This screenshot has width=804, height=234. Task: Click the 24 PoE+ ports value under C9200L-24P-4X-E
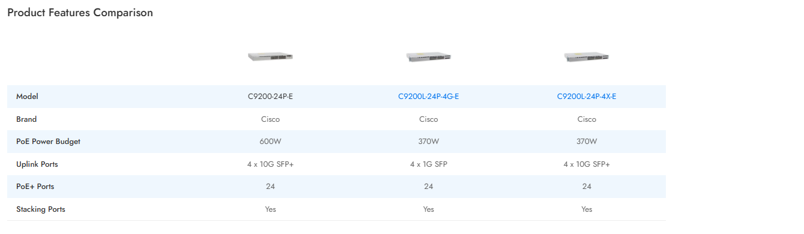click(587, 187)
